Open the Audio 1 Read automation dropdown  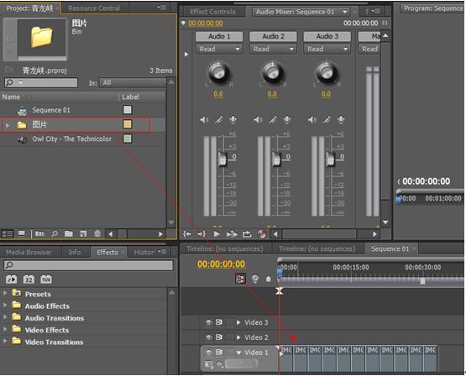pyautogui.click(x=219, y=49)
